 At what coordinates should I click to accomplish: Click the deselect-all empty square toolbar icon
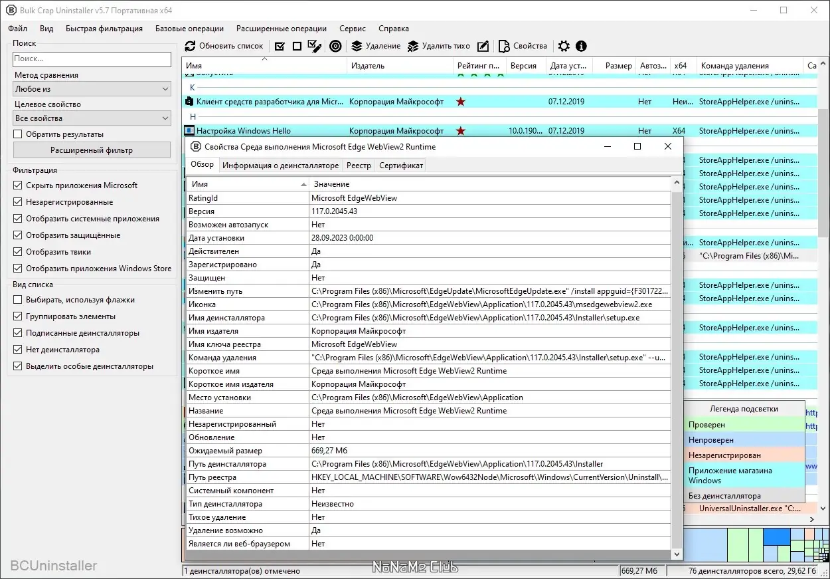[x=297, y=46]
